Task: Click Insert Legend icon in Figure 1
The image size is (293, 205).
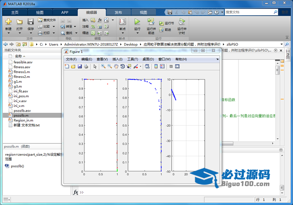Action: [x=162, y=66]
